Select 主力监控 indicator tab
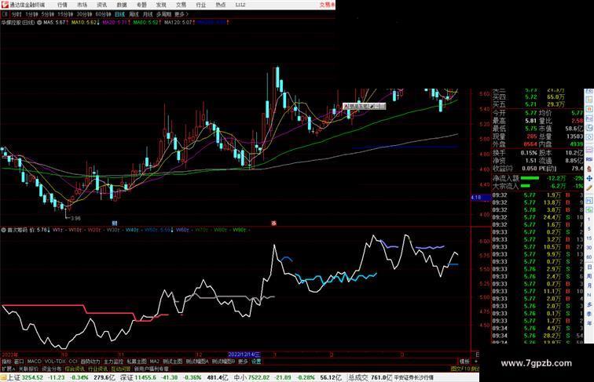 click(x=113, y=362)
